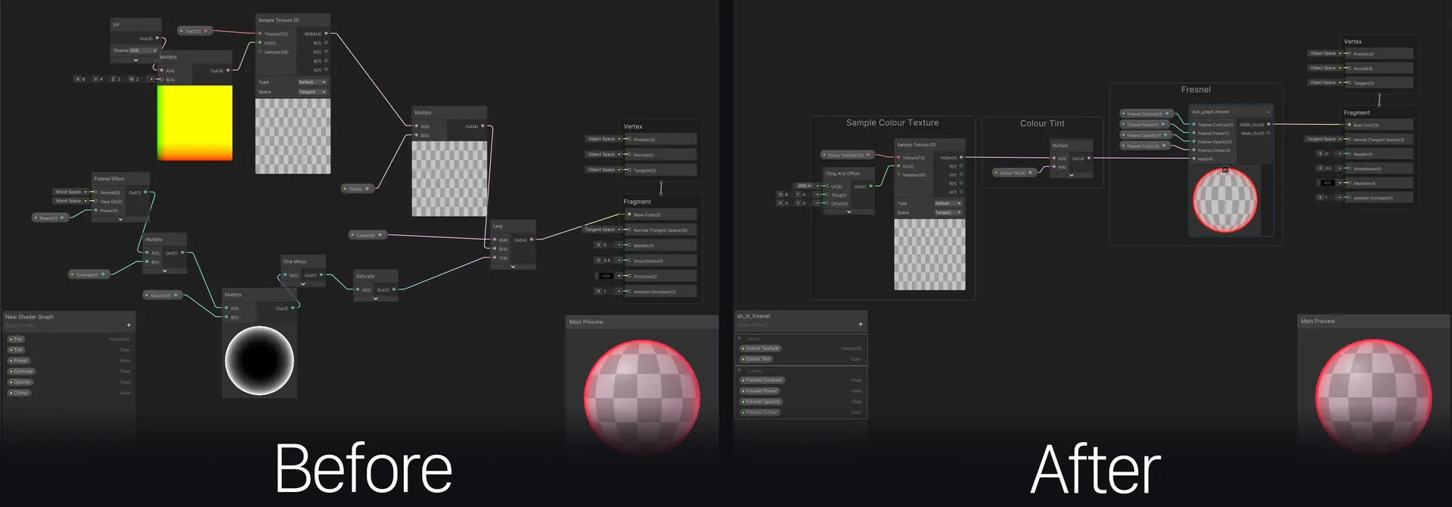The image size is (1452, 507).
Task: Expand chevron under Tiling And Offset node
Action: point(849,212)
